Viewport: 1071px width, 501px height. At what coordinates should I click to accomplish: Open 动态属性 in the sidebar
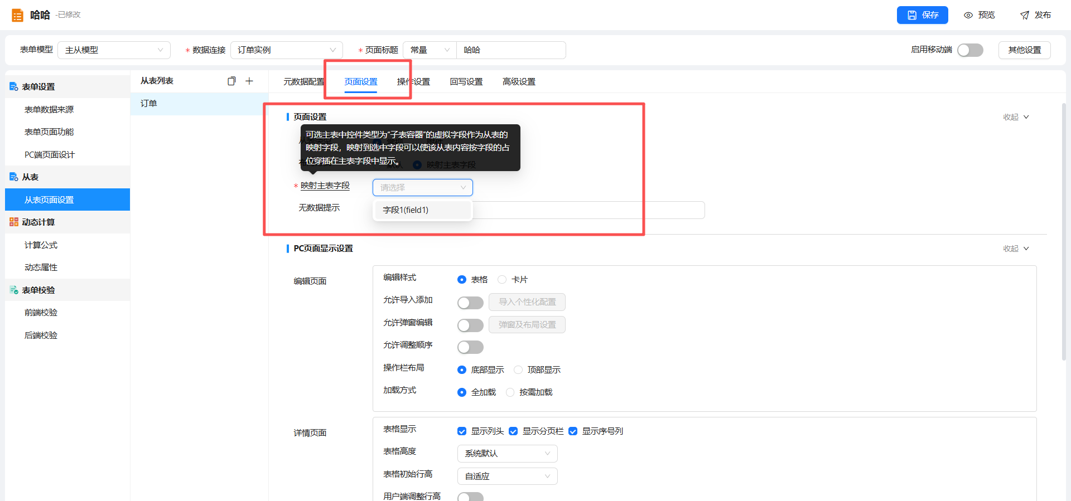tap(67, 267)
